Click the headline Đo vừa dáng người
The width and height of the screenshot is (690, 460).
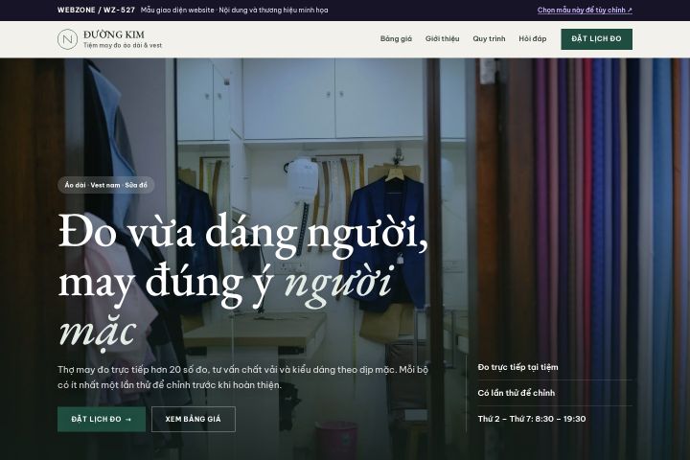[242, 235]
